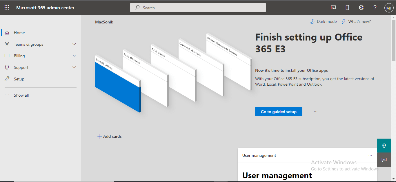Click the Dark mode moon icon
The width and height of the screenshot is (396, 182).
pyautogui.click(x=312, y=21)
